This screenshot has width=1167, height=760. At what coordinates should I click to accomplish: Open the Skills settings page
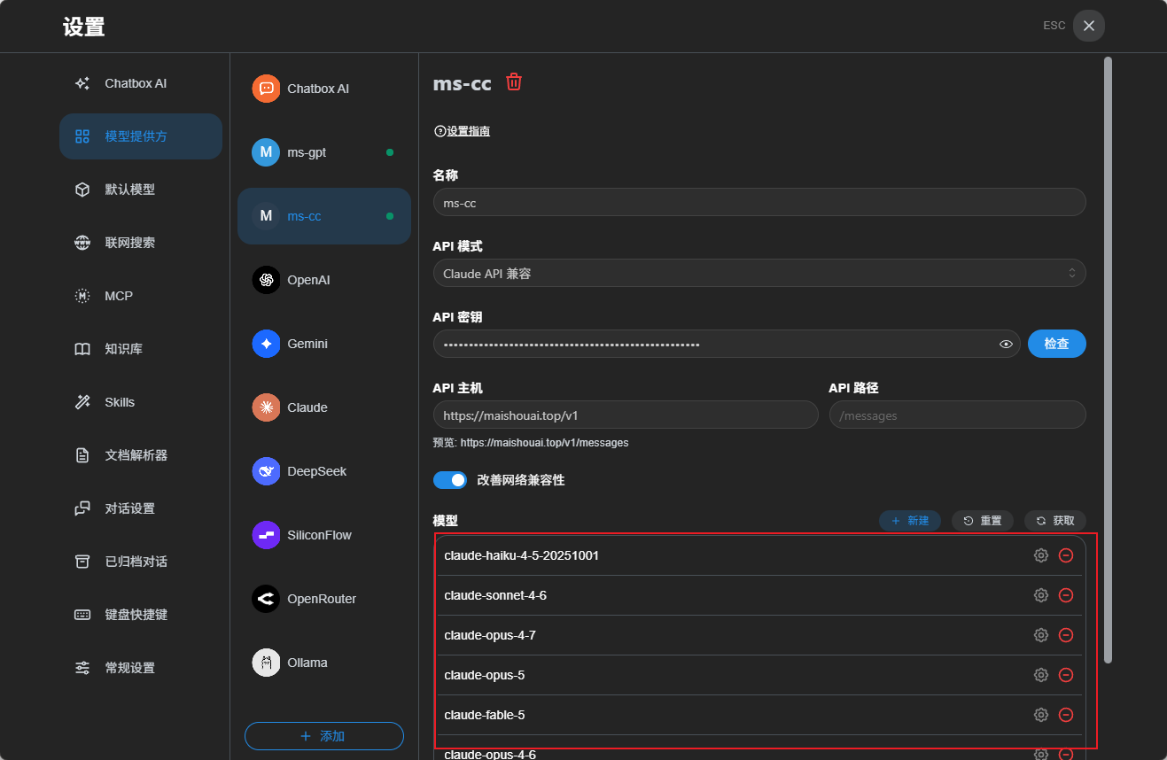[x=140, y=402]
